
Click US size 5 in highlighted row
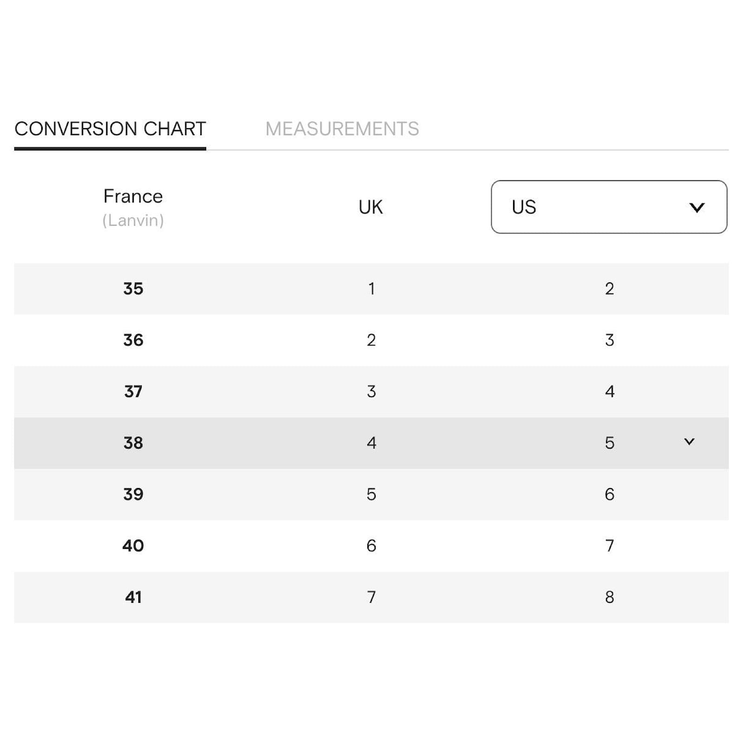pyautogui.click(x=610, y=443)
